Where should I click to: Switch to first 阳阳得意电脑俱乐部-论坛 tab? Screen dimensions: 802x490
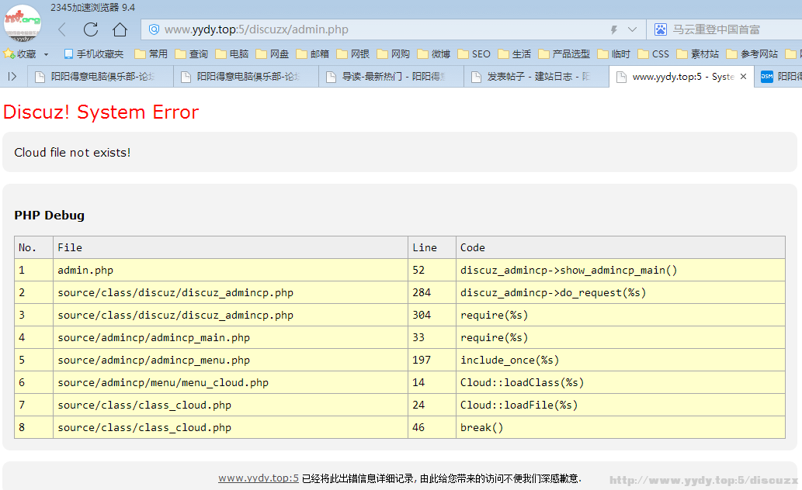[101, 77]
